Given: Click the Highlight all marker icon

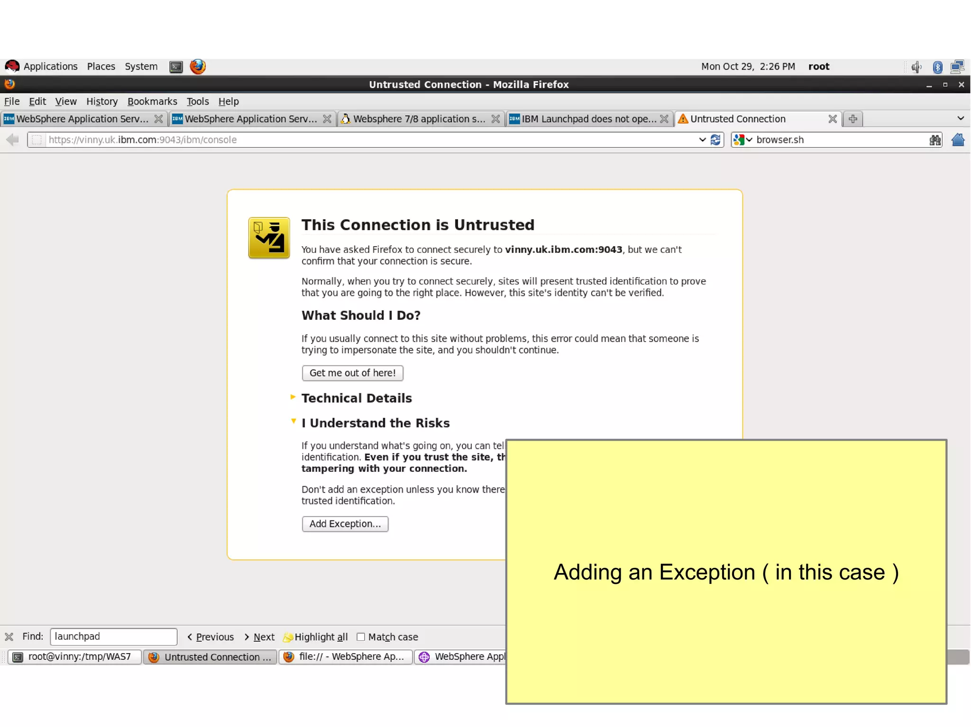Looking at the screenshot, I should pyautogui.click(x=288, y=637).
